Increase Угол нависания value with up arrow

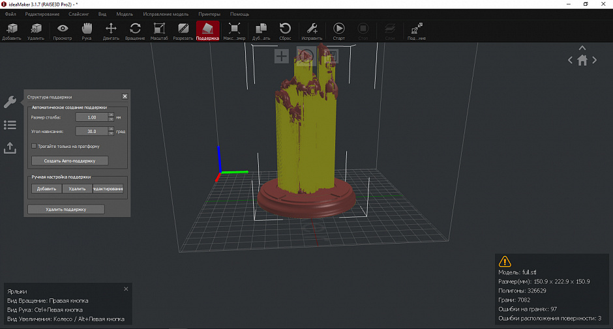[x=111, y=129]
